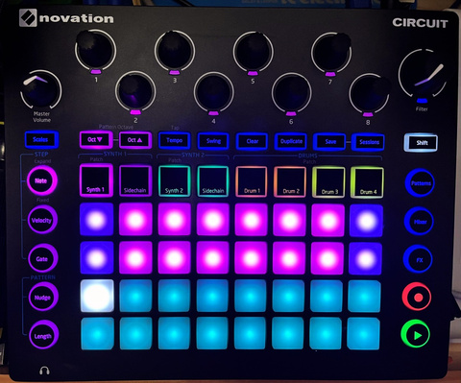
Task: Click the headphones icon at the bottom
Action: [44, 371]
